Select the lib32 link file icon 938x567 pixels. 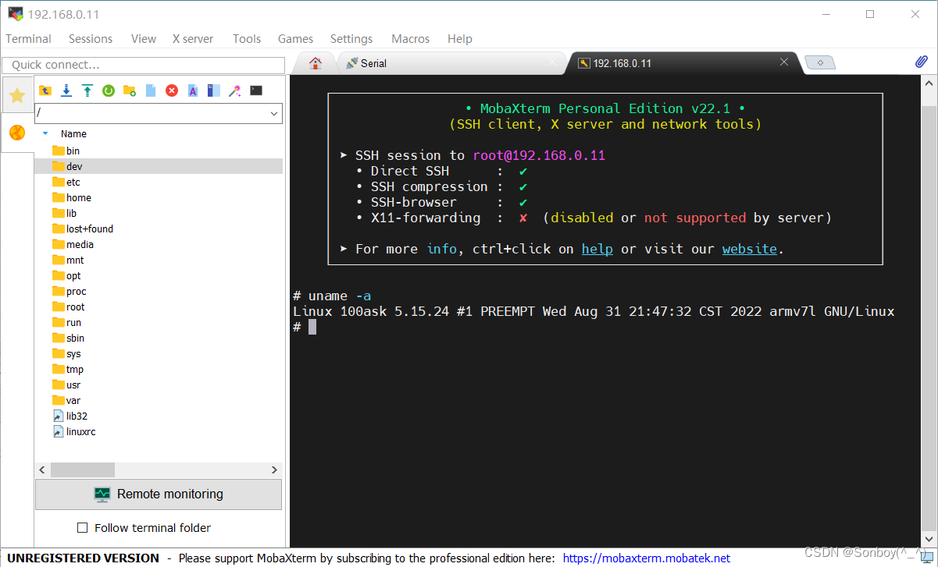[59, 416]
